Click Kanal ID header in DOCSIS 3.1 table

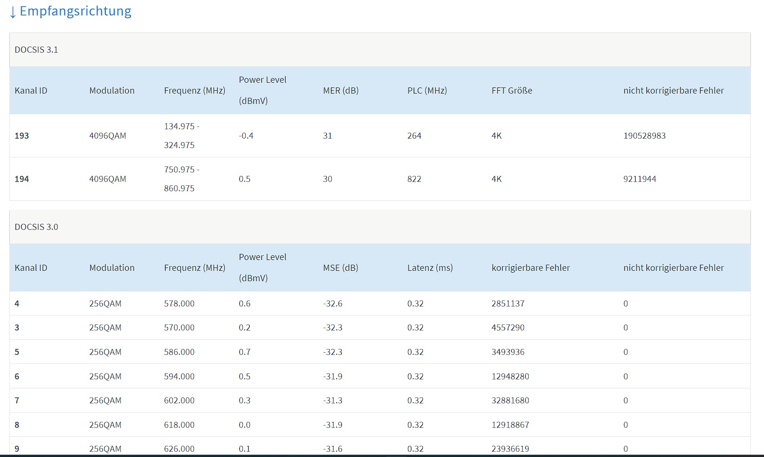[x=31, y=91]
